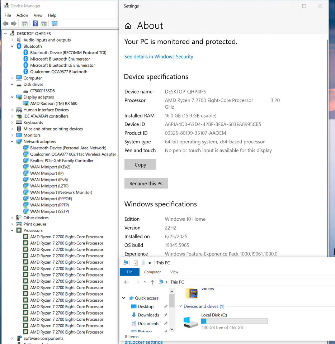Click the Properties icon on Device Manager toolbar
Image resolution: width=335 pixels, height=344 pixels.
(x=43, y=24)
